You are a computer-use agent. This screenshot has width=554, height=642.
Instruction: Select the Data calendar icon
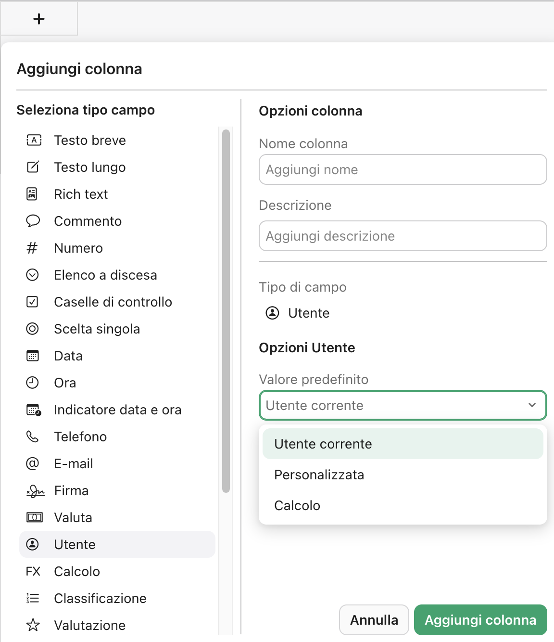tap(33, 356)
